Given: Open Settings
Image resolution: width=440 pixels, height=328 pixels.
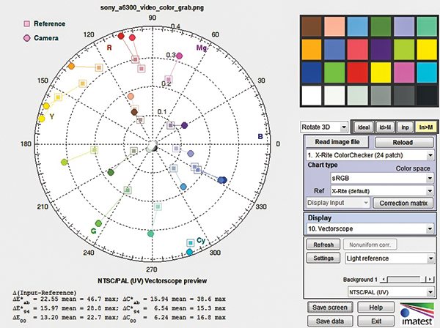Looking at the screenshot, I should coord(323,258).
